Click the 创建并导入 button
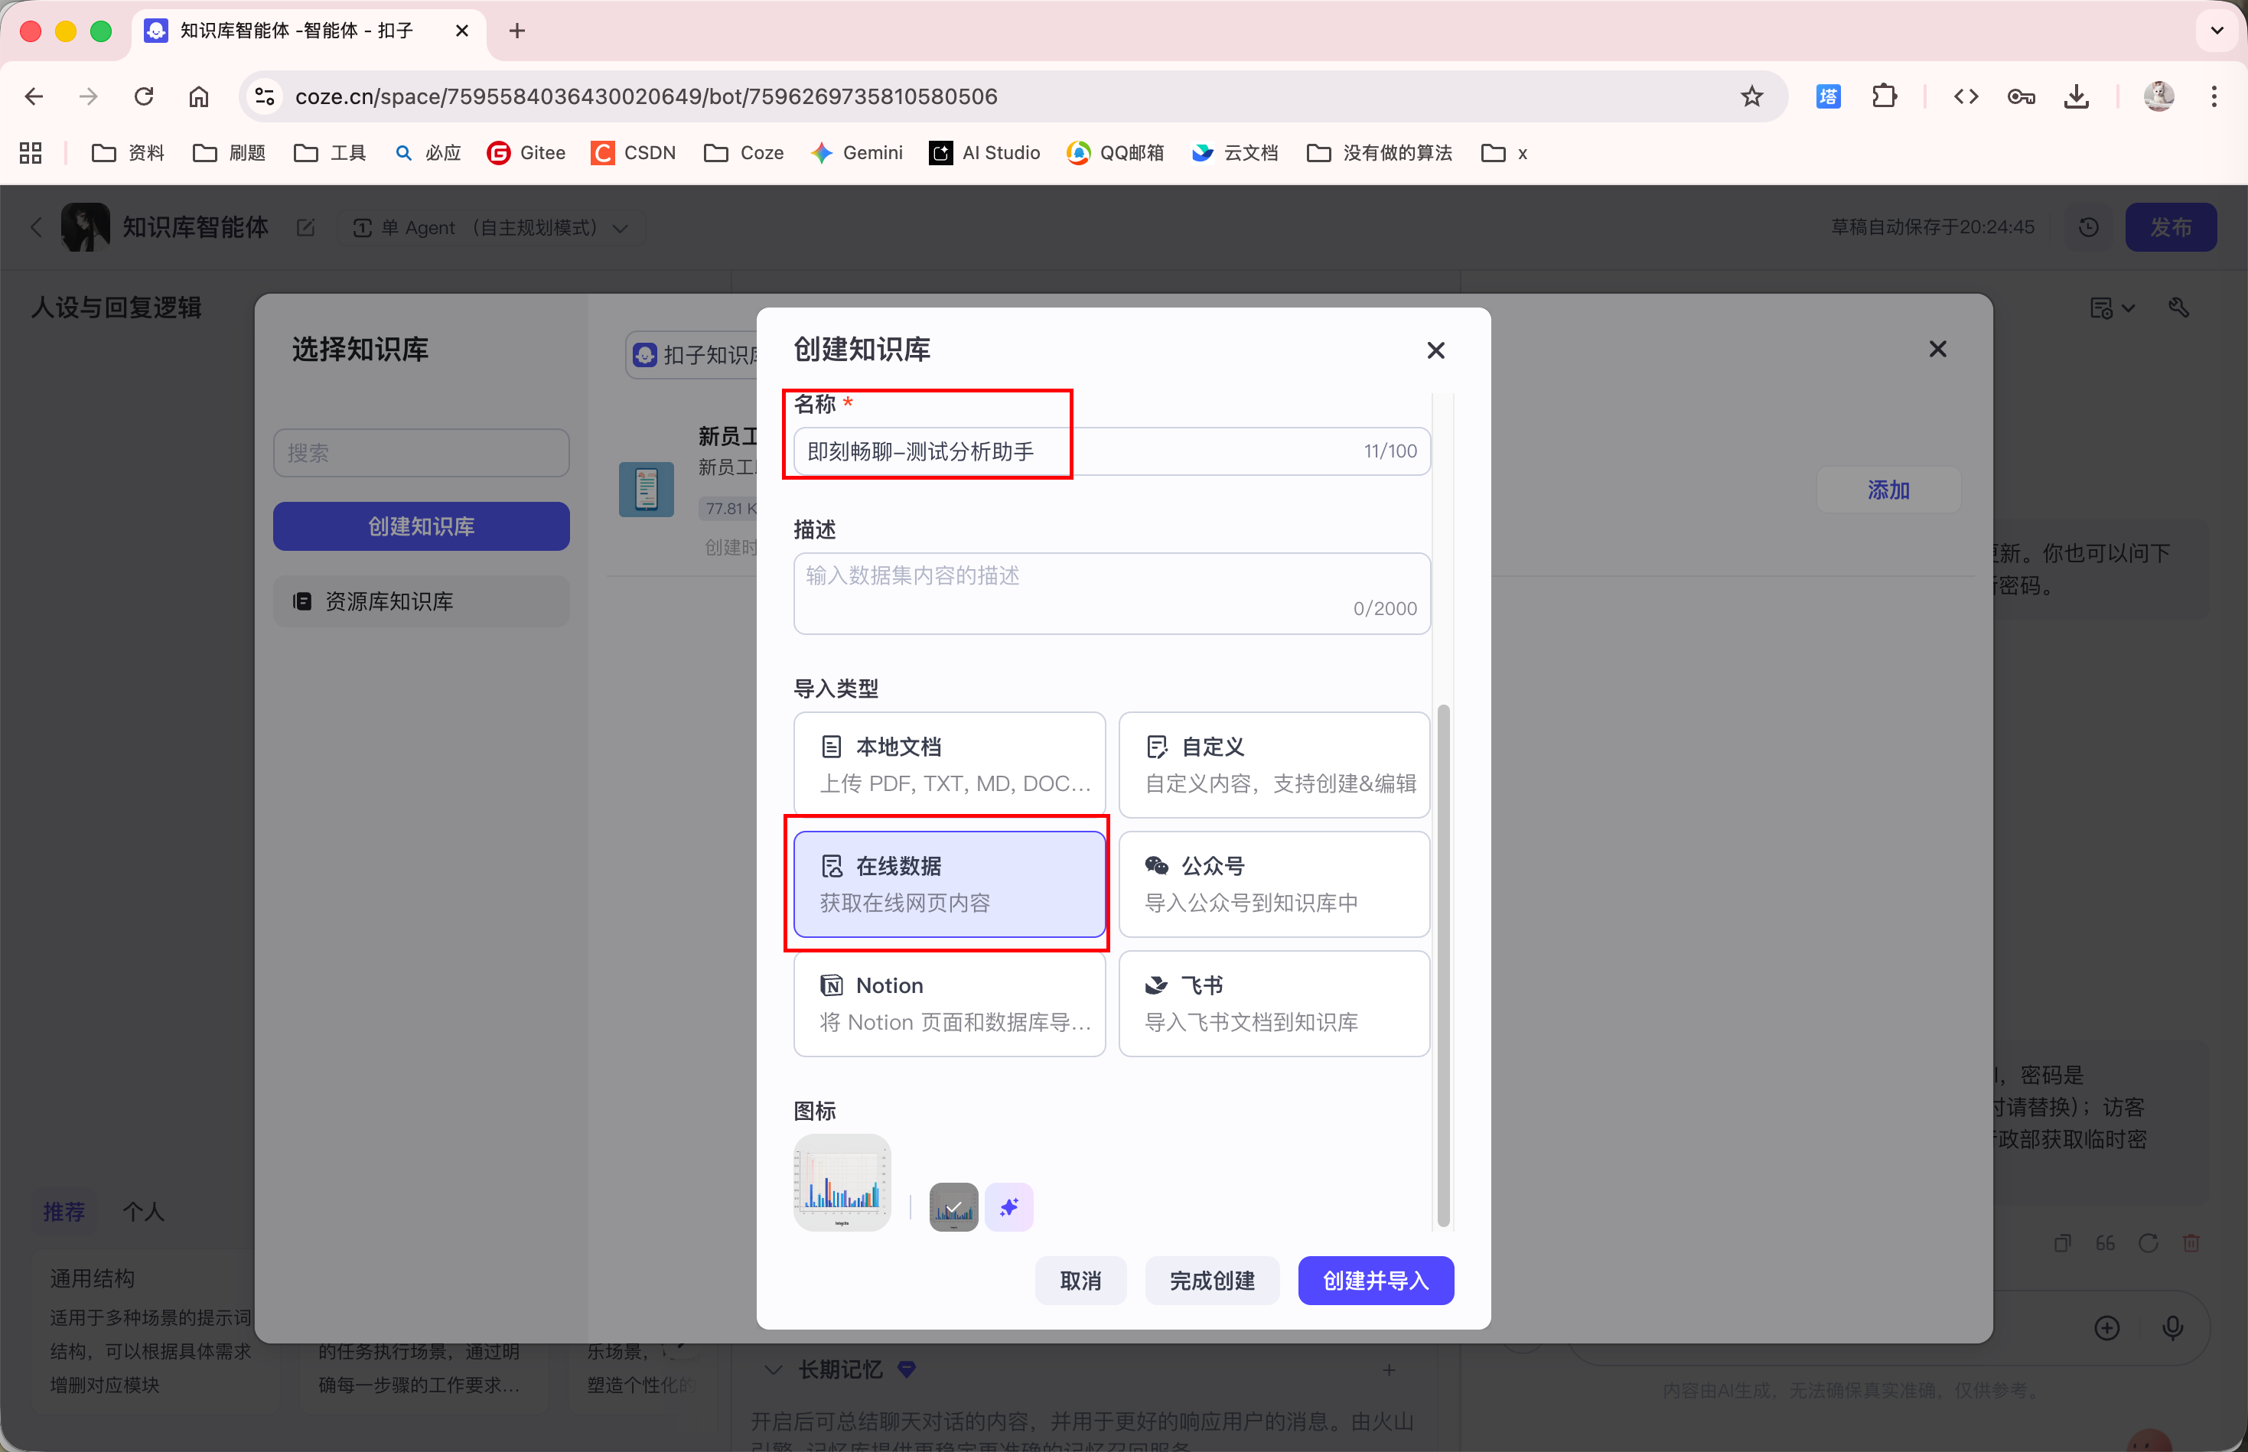 [x=1375, y=1281]
